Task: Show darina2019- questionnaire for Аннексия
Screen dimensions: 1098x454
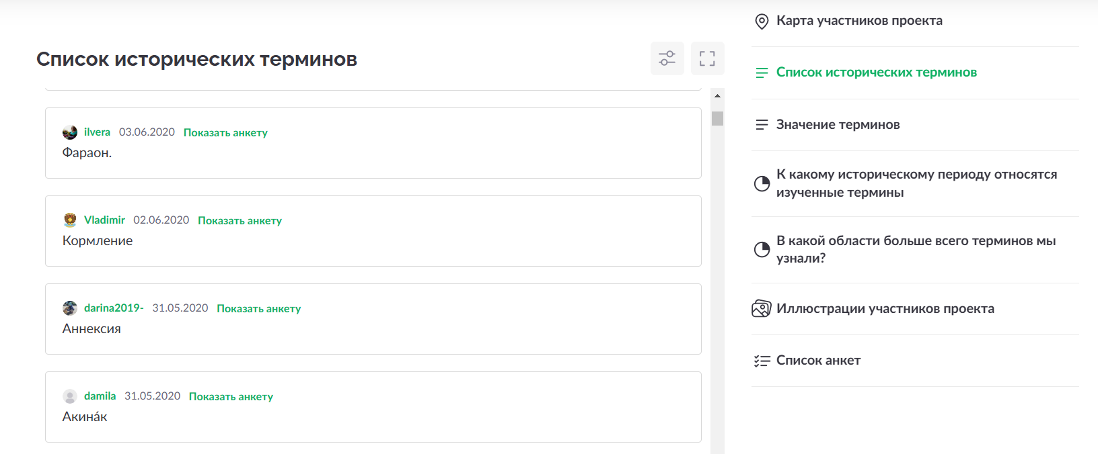Action: pos(258,309)
